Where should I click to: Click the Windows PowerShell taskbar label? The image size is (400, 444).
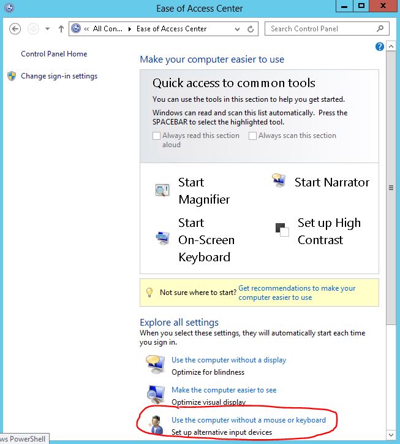23,439
